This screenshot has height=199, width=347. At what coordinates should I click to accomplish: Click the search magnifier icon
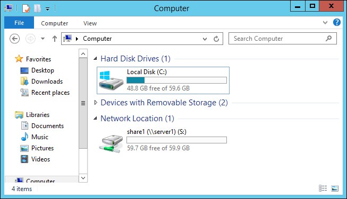[x=328, y=38]
